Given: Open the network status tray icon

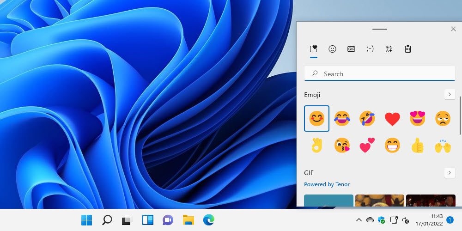Looking at the screenshot, I should click(x=394, y=220).
